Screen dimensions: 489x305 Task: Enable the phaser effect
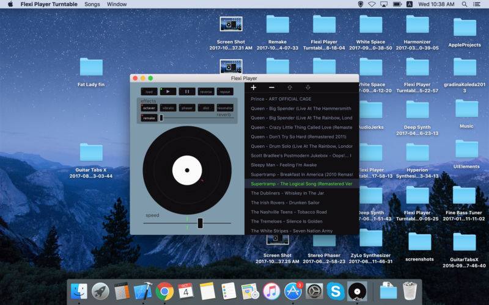point(187,108)
